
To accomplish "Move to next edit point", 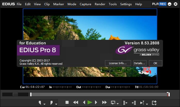I will click(134, 103).
